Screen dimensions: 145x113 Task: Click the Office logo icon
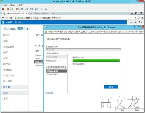click(3, 22)
